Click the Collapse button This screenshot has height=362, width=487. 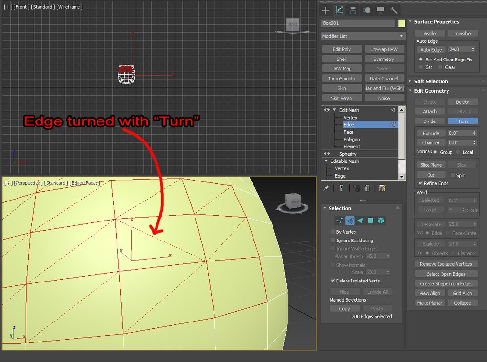463,303
